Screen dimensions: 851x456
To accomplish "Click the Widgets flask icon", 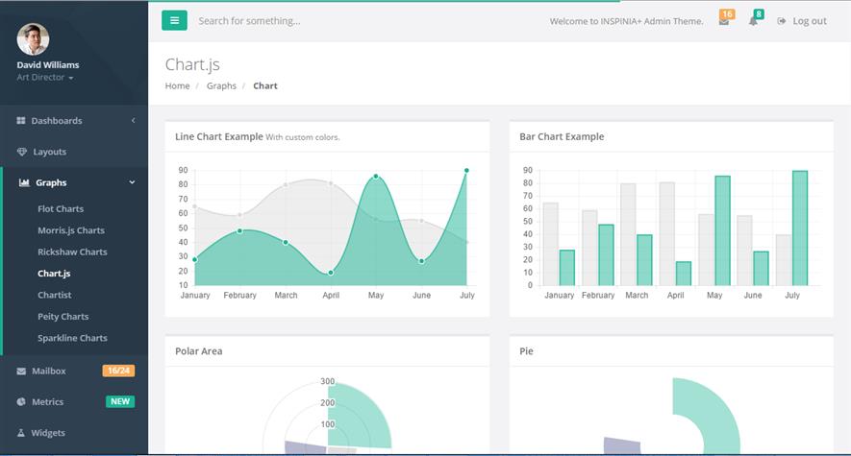I will tap(21, 433).
